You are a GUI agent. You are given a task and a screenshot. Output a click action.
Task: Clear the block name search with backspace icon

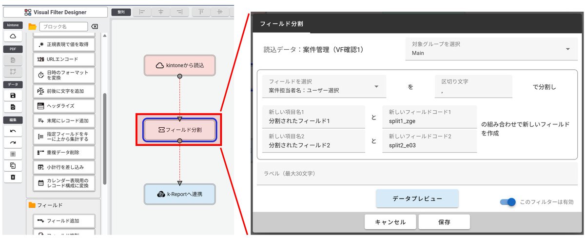click(x=95, y=26)
